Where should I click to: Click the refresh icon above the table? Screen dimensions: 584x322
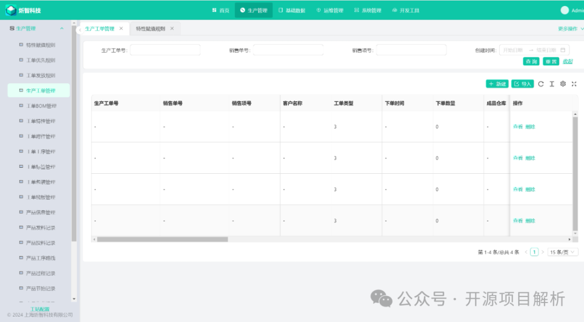tap(541, 84)
